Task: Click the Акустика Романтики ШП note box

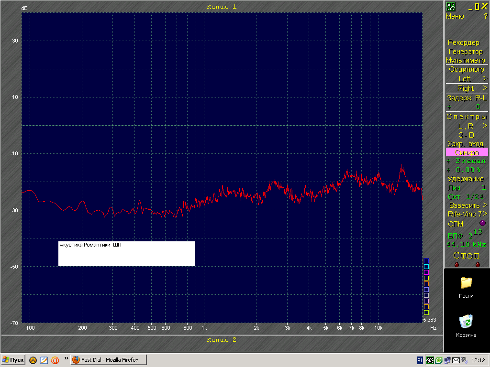Action: click(127, 254)
